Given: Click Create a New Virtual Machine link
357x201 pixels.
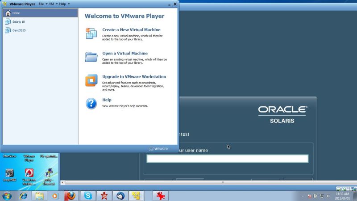Looking at the screenshot, I should tap(131, 29).
